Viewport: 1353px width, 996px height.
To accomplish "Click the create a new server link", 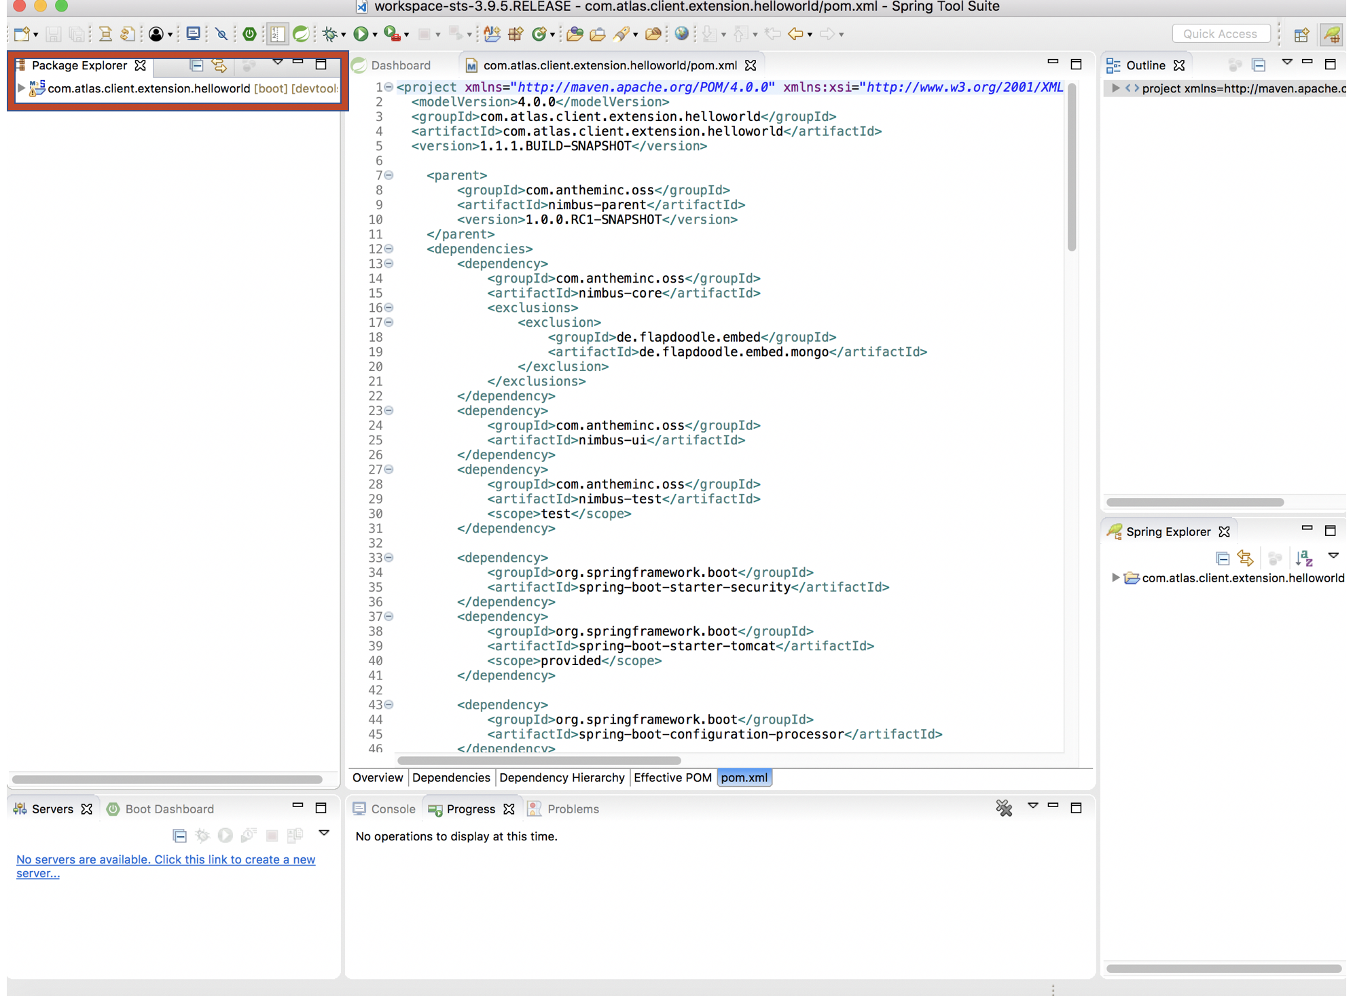I will (x=166, y=866).
